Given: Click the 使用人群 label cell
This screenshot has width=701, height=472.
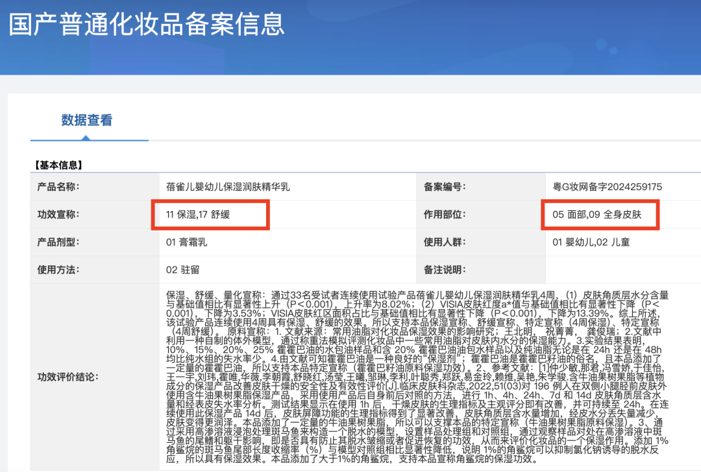Looking at the screenshot, I should pyautogui.click(x=481, y=242).
